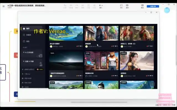The width and height of the screenshot is (177, 110).
Task: Click the second sidebar item below Home
Action: click(27, 35)
